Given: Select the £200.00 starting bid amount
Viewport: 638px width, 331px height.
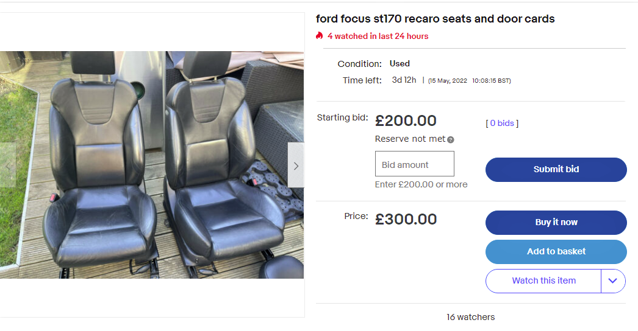Looking at the screenshot, I should pyautogui.click(x=406, y=121).
